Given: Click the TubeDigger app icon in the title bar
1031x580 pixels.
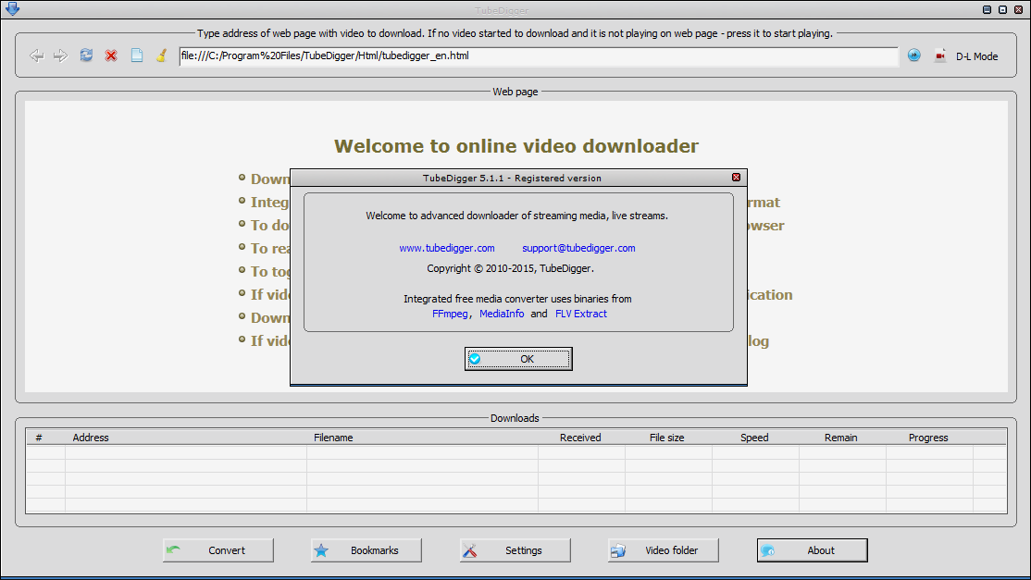Looking at the screenshot, I should [x=12, y=8].
